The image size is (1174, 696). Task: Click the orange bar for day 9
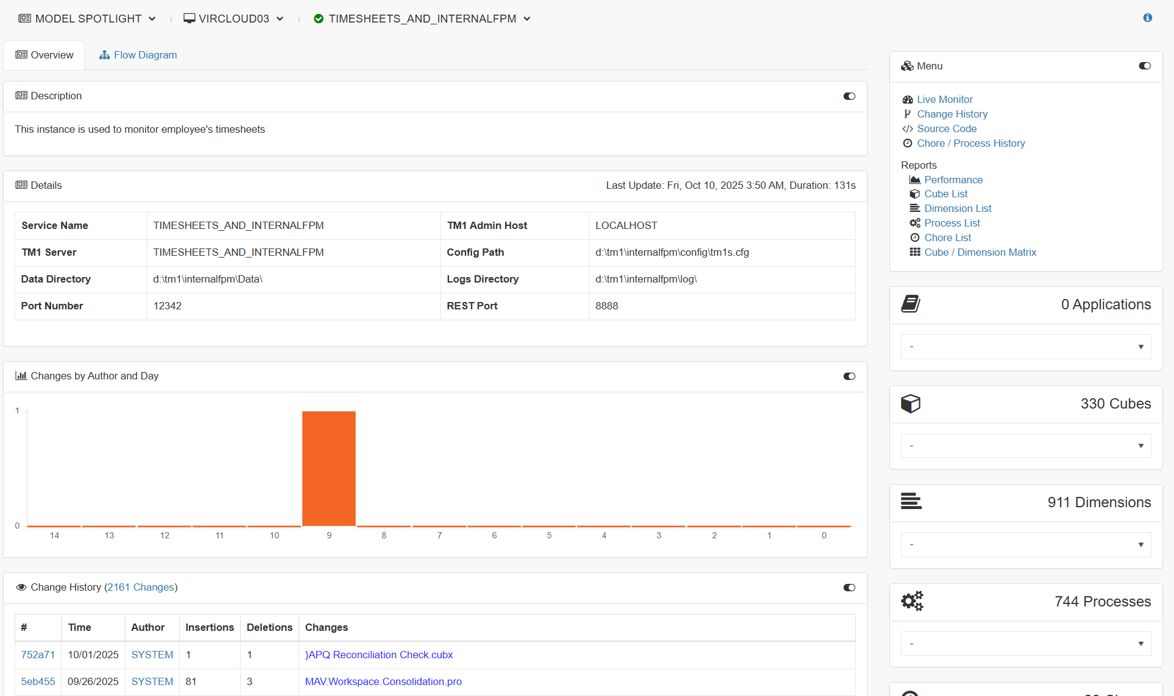tap(329, 468)
